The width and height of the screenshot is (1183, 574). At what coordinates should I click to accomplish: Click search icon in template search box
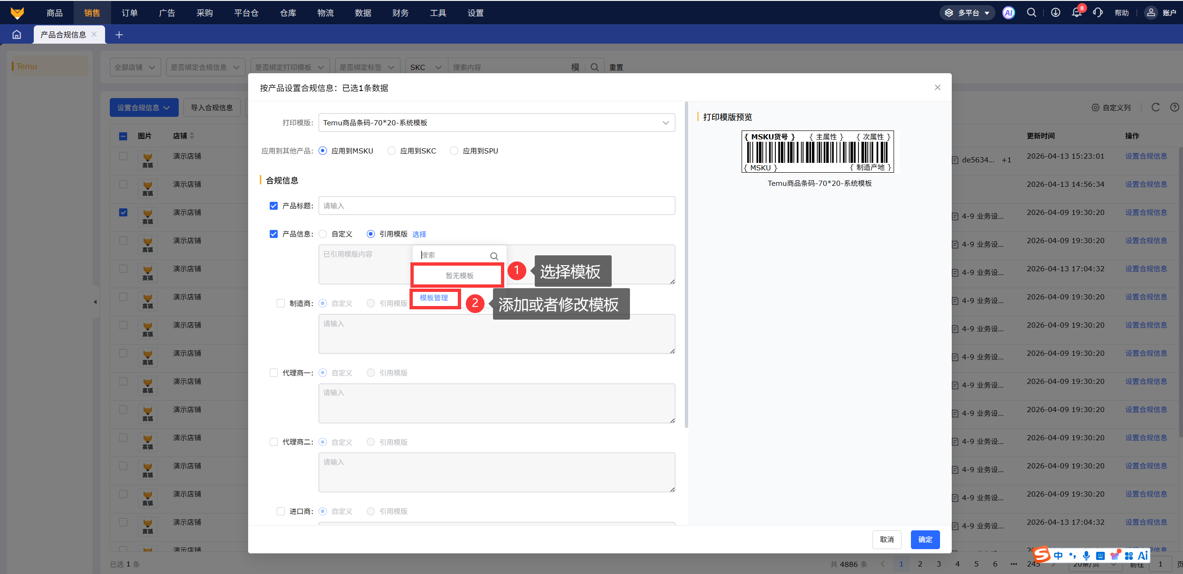[x=494, y=256]
